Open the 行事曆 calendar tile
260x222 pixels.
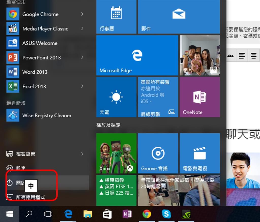(x=116, y=17)
